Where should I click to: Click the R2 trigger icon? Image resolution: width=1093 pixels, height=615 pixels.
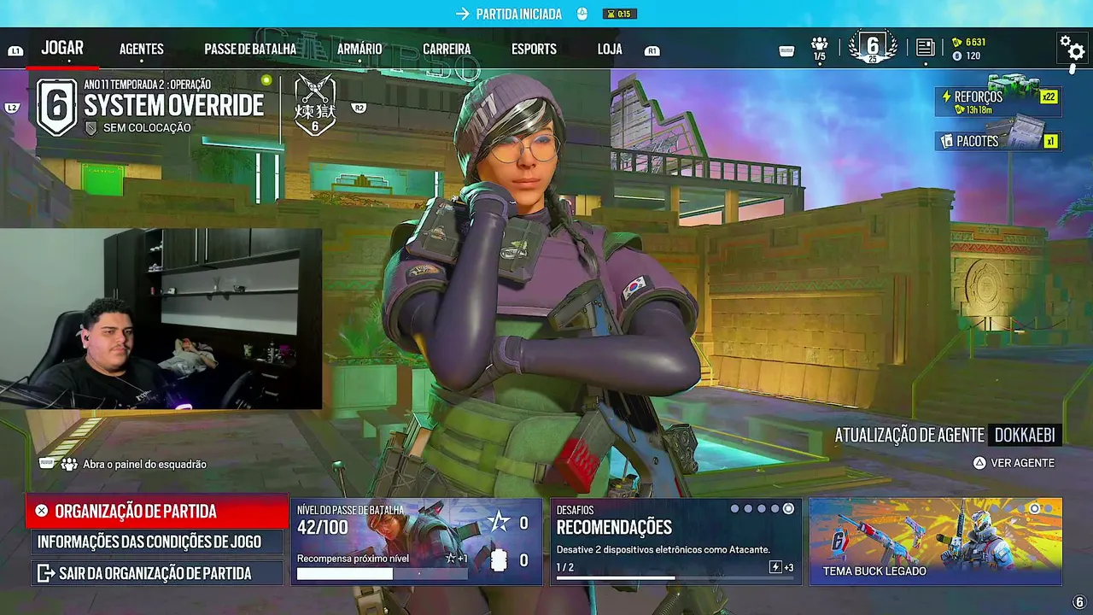[x=359, y=108]
